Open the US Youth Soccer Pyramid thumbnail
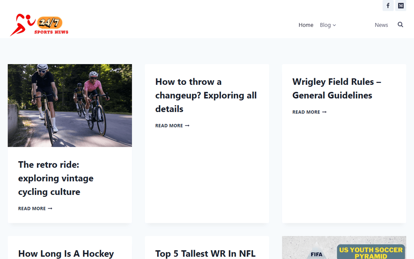This screenshot has height=259, width=414. point(344,247)
